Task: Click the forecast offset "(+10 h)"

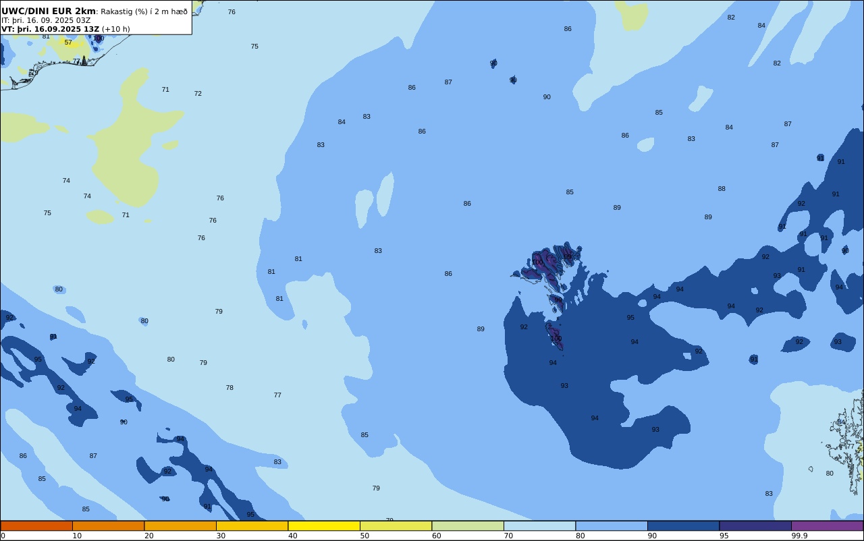Action: [116, 29]
